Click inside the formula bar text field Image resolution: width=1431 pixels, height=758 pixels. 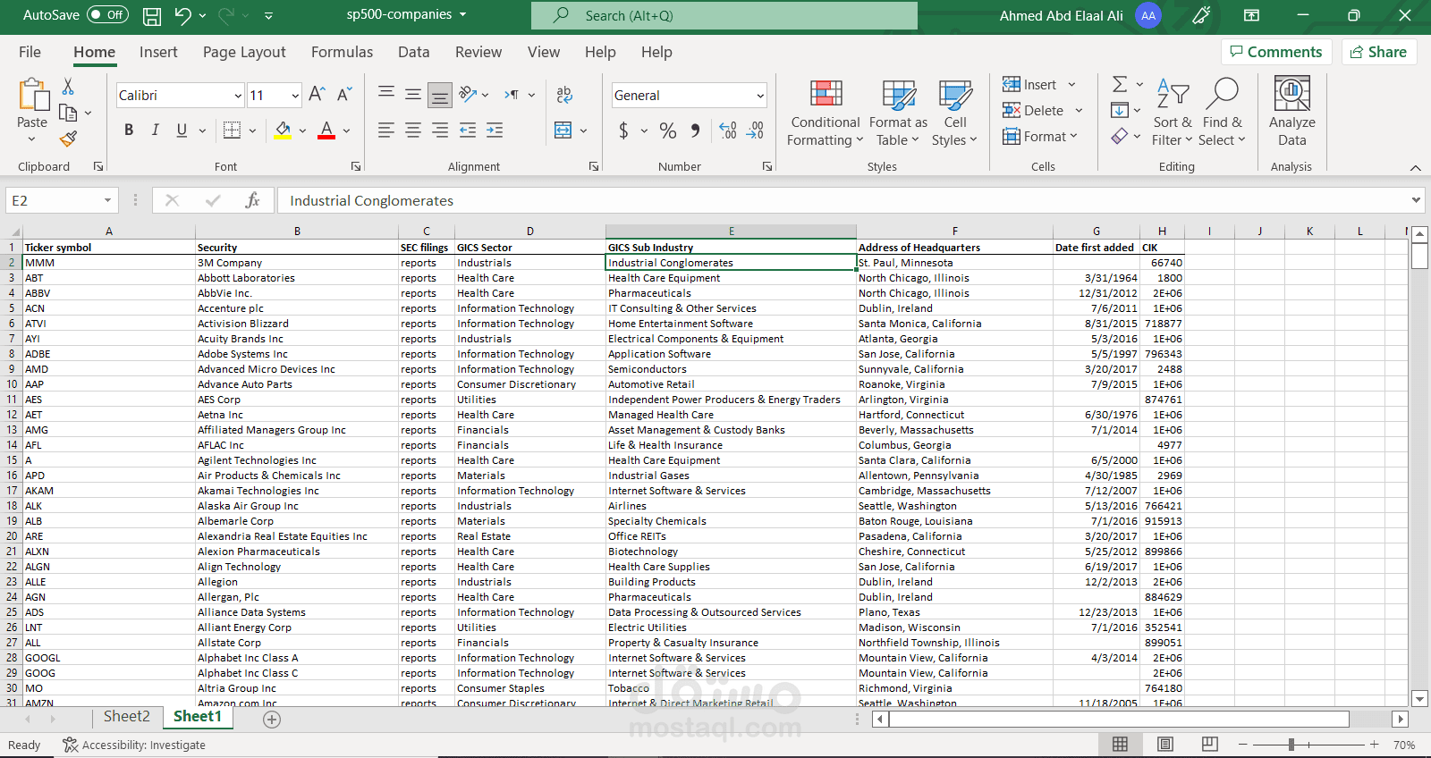[805, 201]
